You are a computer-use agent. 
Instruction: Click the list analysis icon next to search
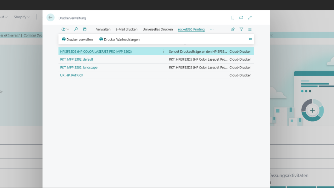[x=85, y=29]
